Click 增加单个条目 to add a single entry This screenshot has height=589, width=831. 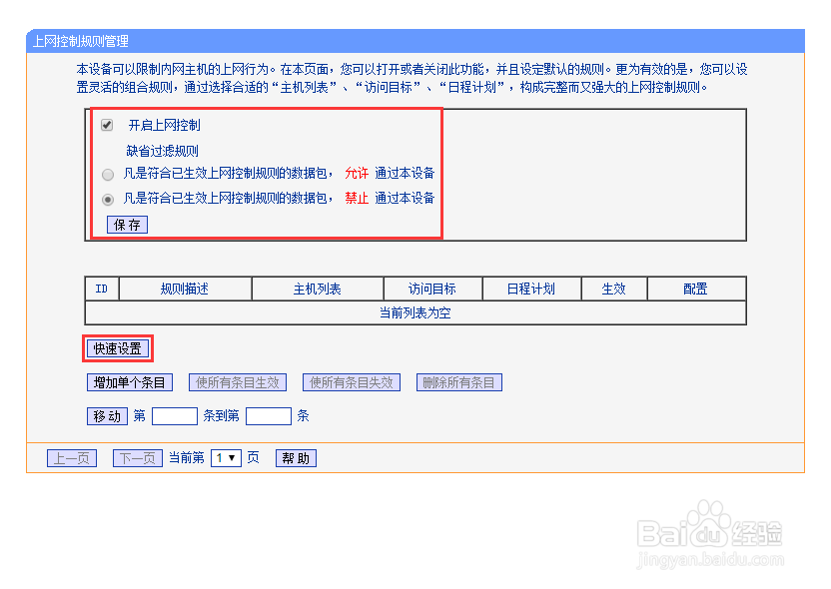pos(130,381)
